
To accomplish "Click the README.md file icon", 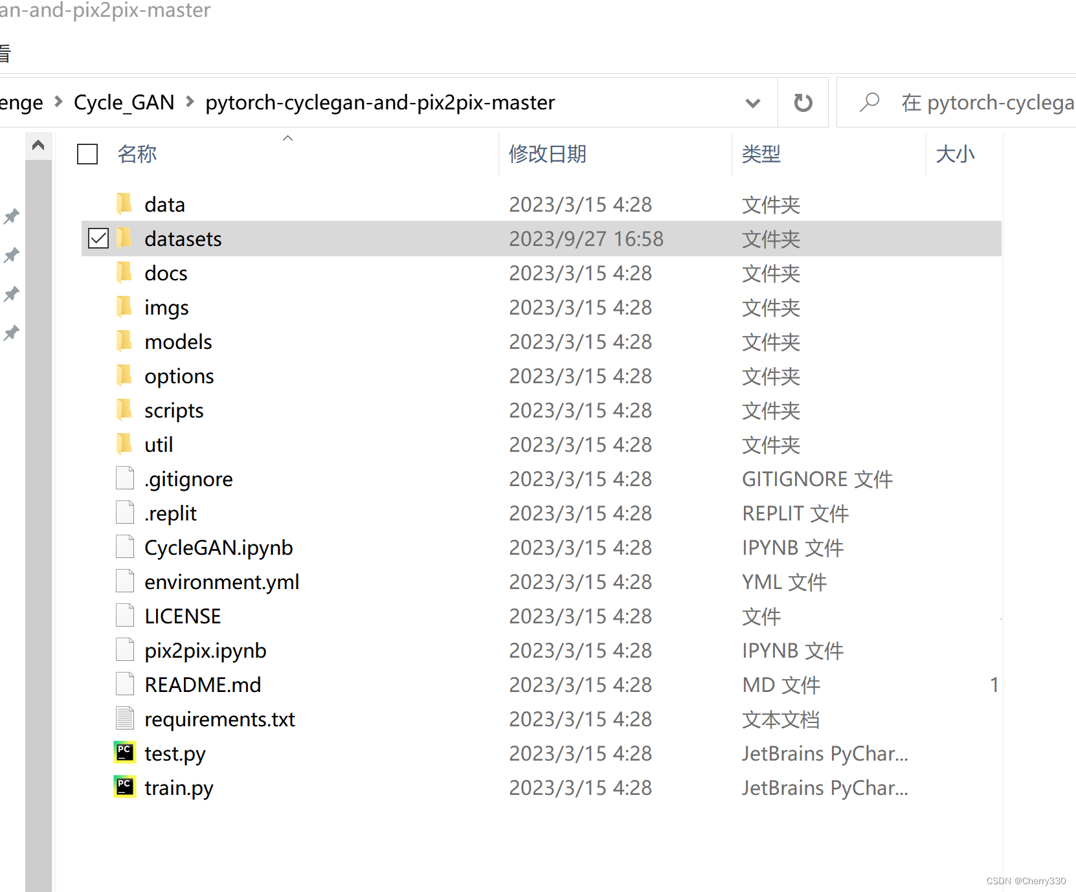I will click(x=125, y=684).
